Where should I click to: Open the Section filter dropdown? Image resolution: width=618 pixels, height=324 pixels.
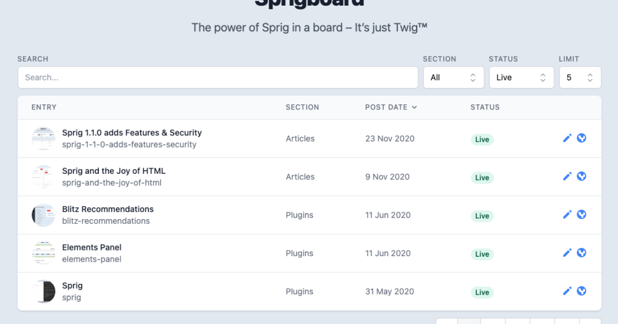[x=453, y=77]
